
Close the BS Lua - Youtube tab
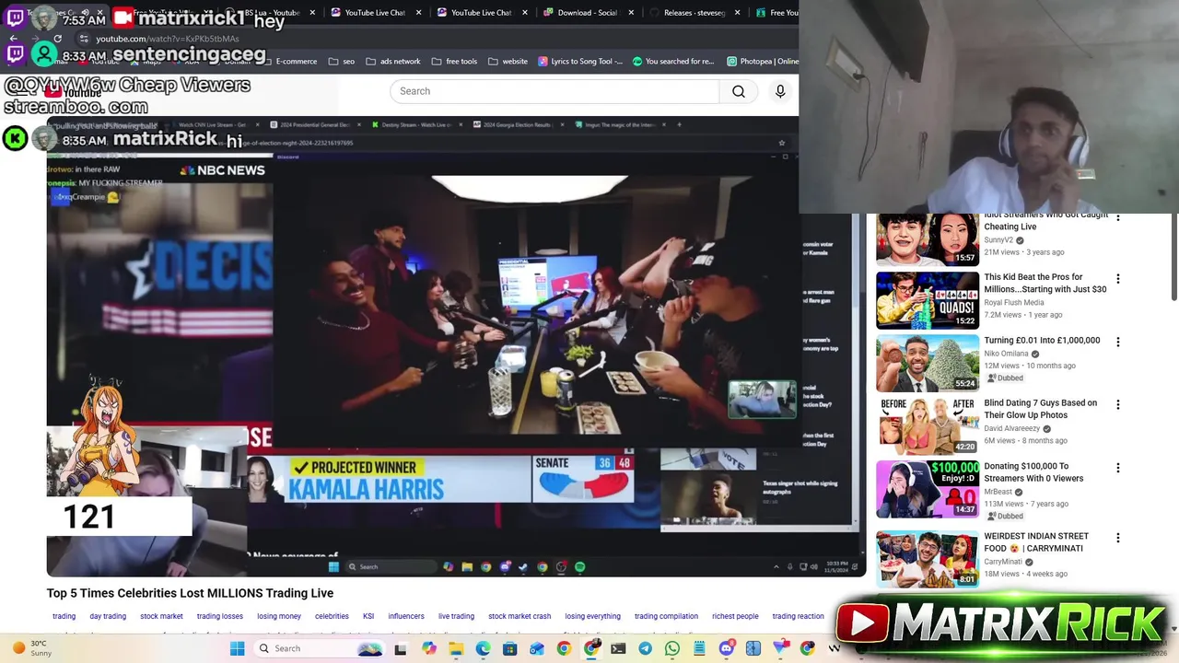pos(312,13)
